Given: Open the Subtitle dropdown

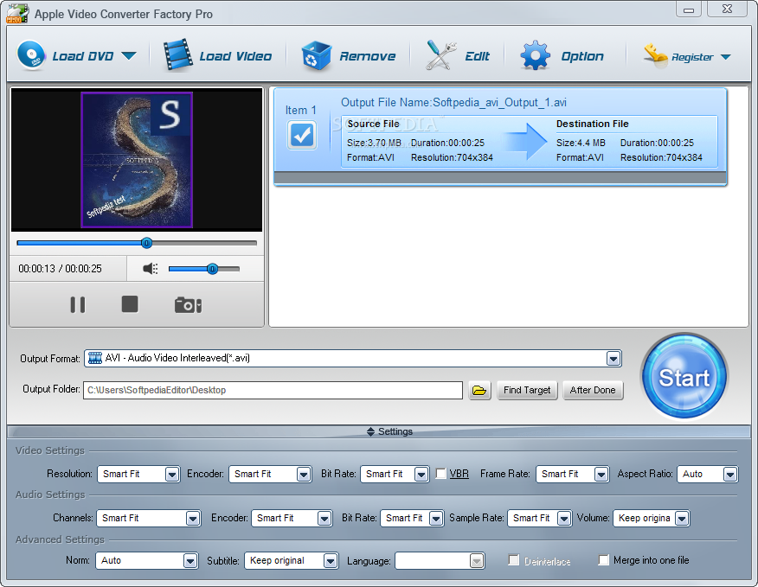Looking at the screenshot, I should [x=331, y=560].
